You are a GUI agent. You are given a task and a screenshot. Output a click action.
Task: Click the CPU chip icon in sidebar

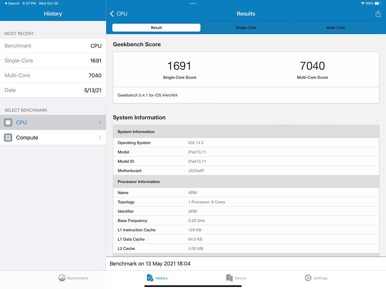click(x=8, y=122)
